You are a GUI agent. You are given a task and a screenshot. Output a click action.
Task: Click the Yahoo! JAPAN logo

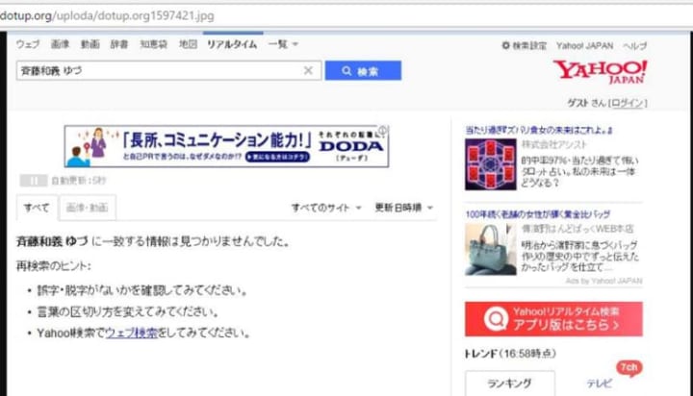pyautogui.click(x=599, y=71)
